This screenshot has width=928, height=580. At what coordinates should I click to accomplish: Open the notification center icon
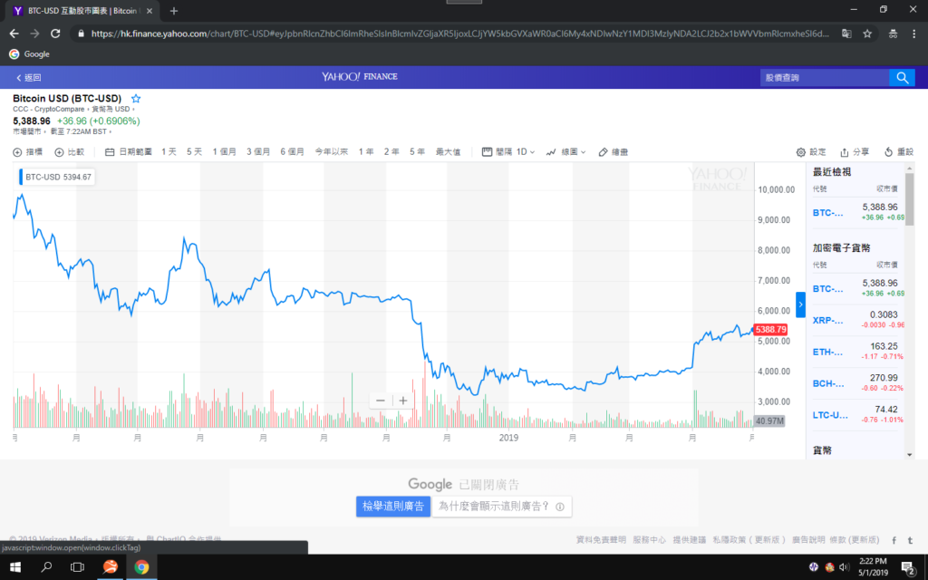pos(908,567)
